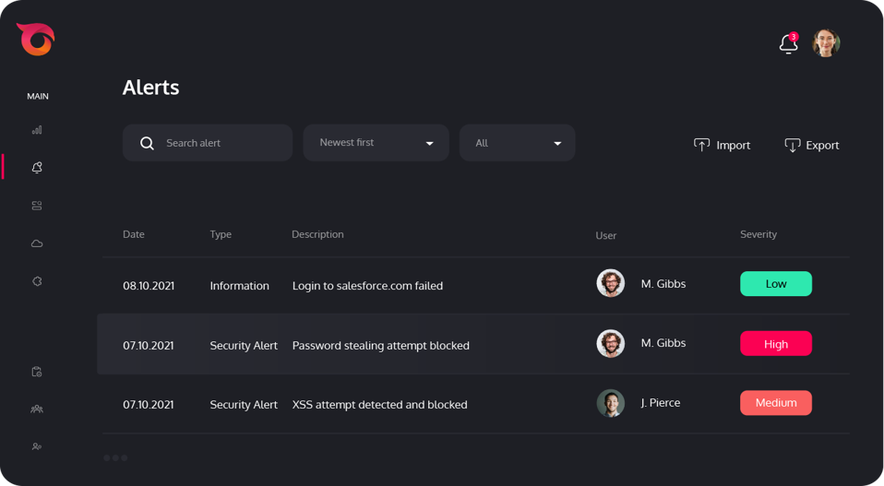Click the Date column header
Viewport: 884px width, 486px height.
pyautogui.click(x=134, y=234)
